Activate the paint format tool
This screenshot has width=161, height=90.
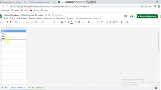pyautogui.click(x=11, y=22)
